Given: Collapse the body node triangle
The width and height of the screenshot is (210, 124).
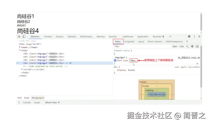Looking at the screenshot, I should [x=20, y=50].
